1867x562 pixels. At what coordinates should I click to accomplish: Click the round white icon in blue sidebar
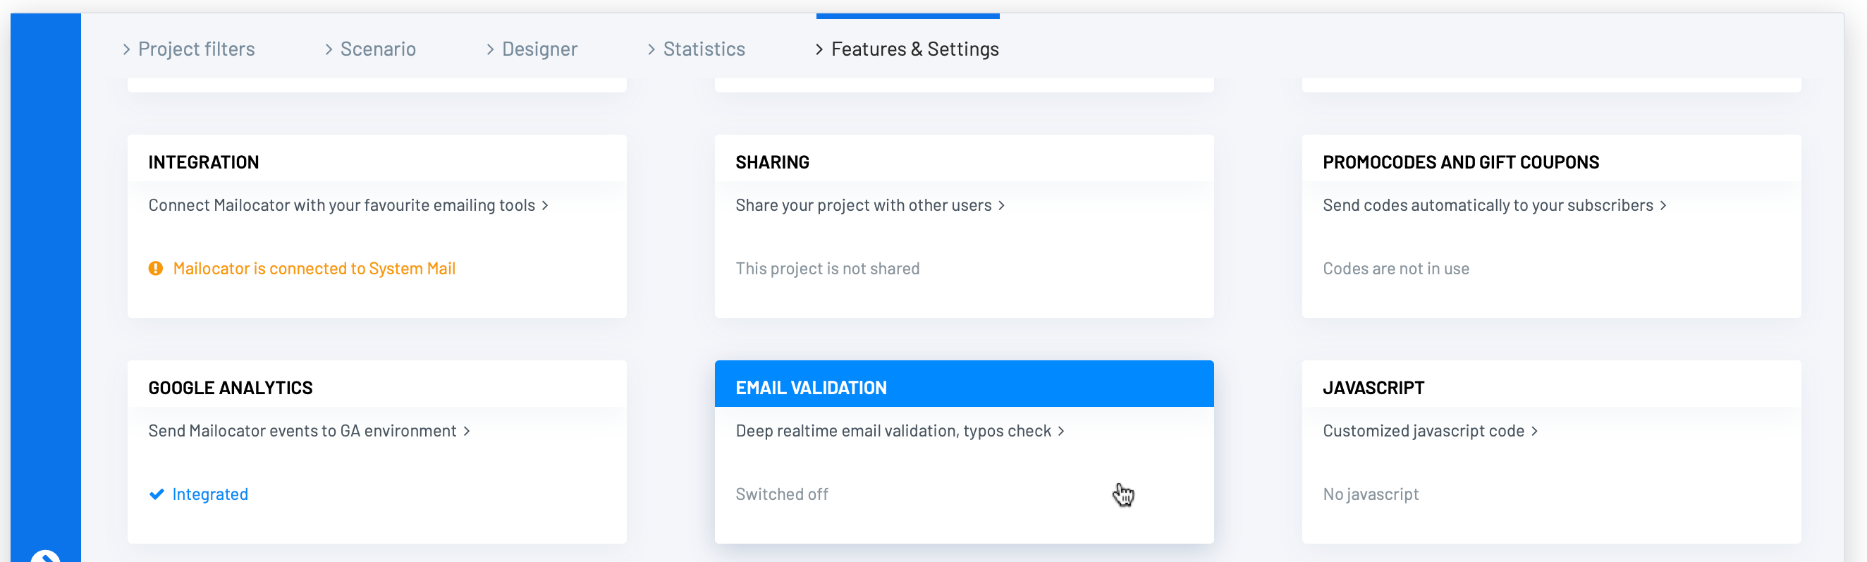[x=46, y=556]
